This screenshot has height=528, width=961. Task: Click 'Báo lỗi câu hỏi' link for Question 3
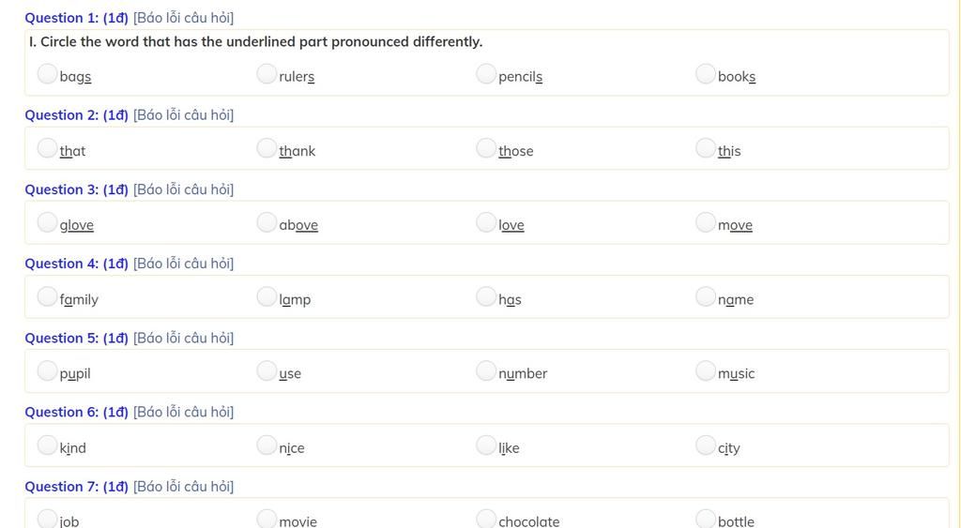pos(183,189)
